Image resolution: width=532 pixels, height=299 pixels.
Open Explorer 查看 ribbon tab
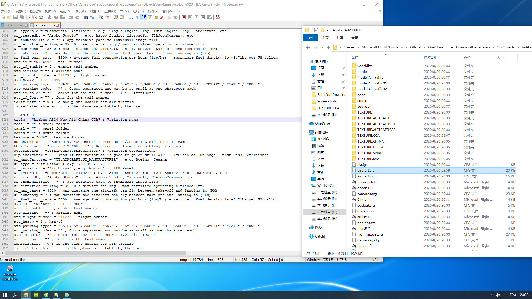click(x=354, y=38)
